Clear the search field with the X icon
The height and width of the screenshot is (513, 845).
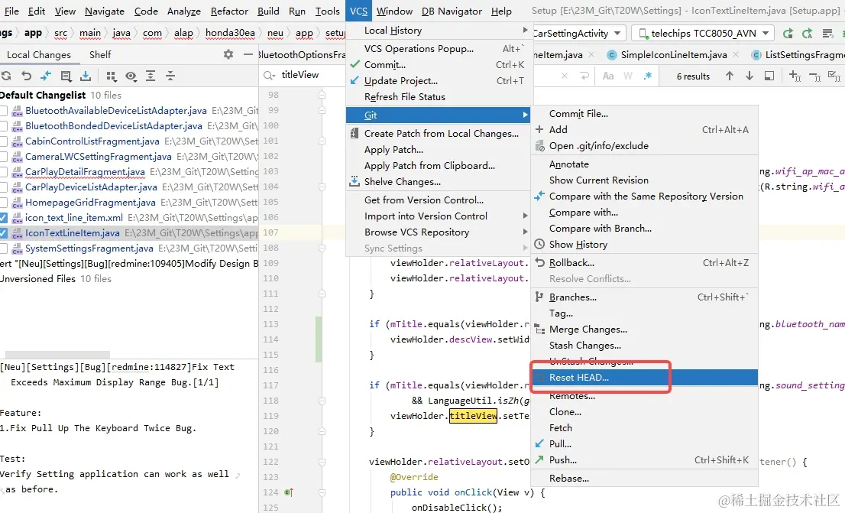point(565,76)
